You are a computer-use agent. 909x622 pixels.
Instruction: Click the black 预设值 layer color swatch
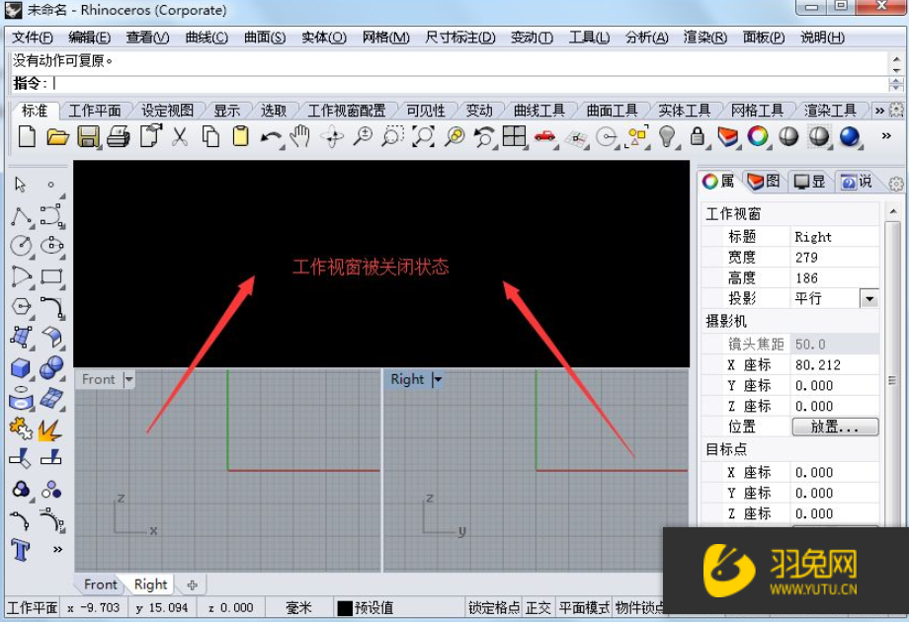(345, 608)
